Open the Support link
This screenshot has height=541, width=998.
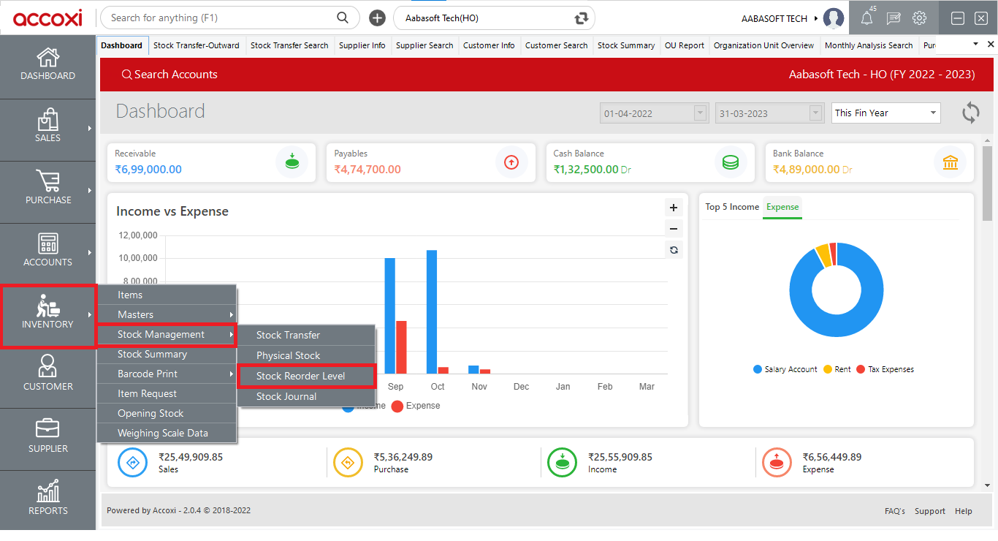click(x=930, y=511)
